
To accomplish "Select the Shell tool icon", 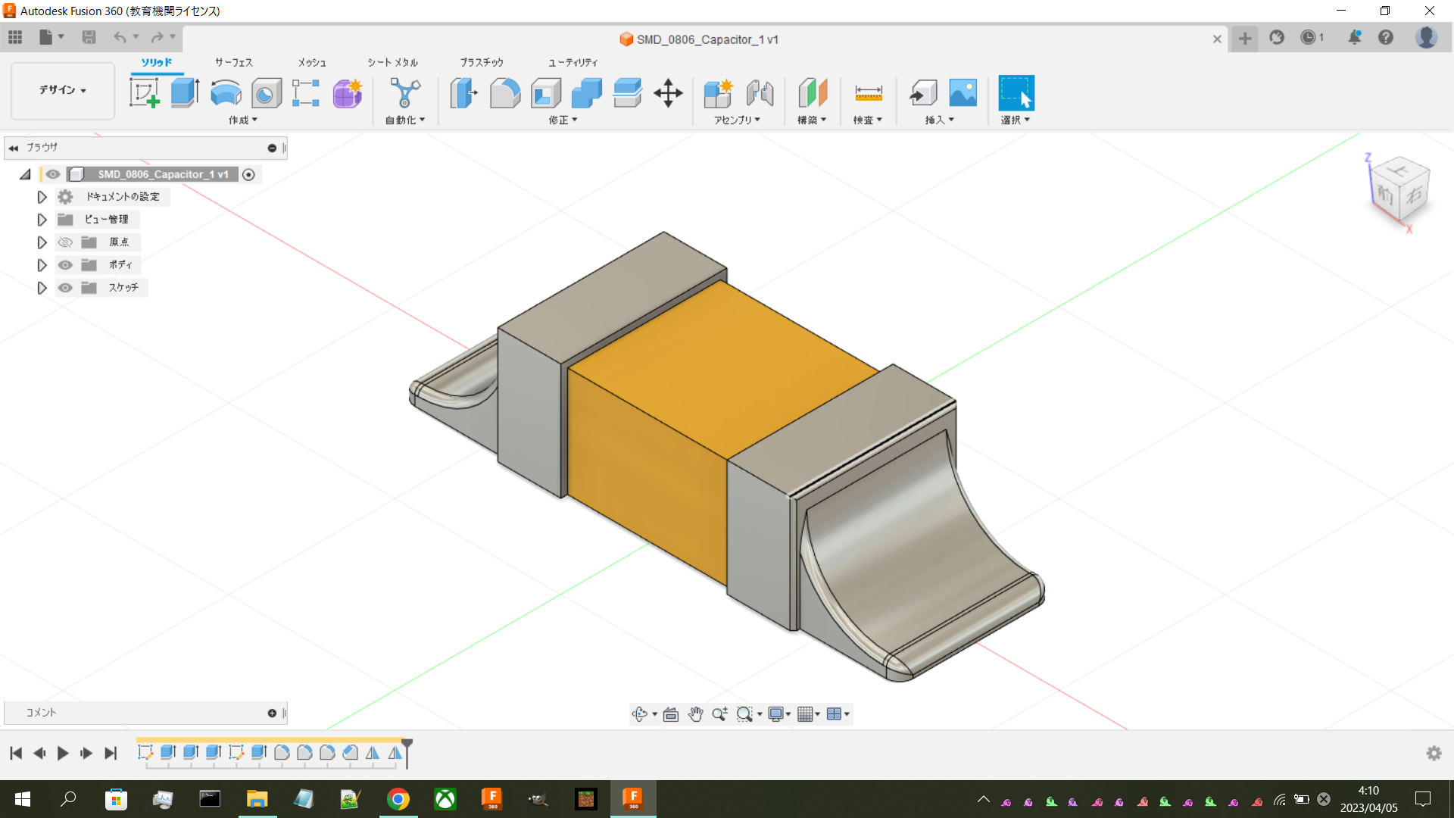I will 546,93.
